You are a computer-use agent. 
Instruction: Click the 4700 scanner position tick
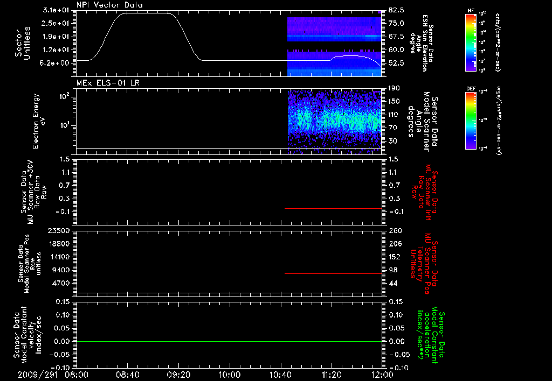coord(61,283)
